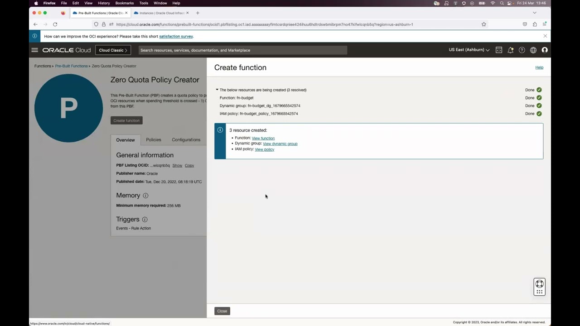Screen dimensions: 580x326
Task: Select the 'IAM policy: fn-budget_policy_1679665542574' row text
Action: [259, 114]
